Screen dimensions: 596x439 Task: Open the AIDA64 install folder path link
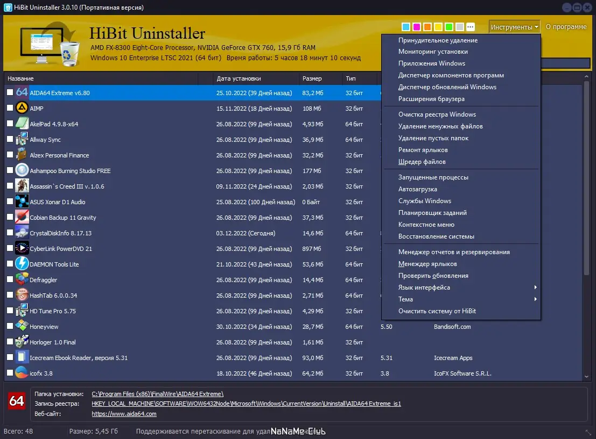[x=157, y=394]
